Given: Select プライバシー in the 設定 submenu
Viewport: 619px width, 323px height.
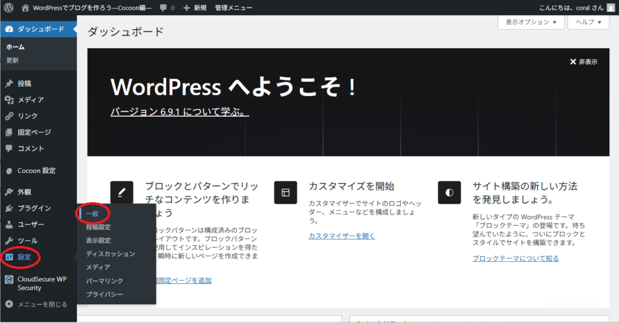Looking at the screenshot, I should coord(104,294).
